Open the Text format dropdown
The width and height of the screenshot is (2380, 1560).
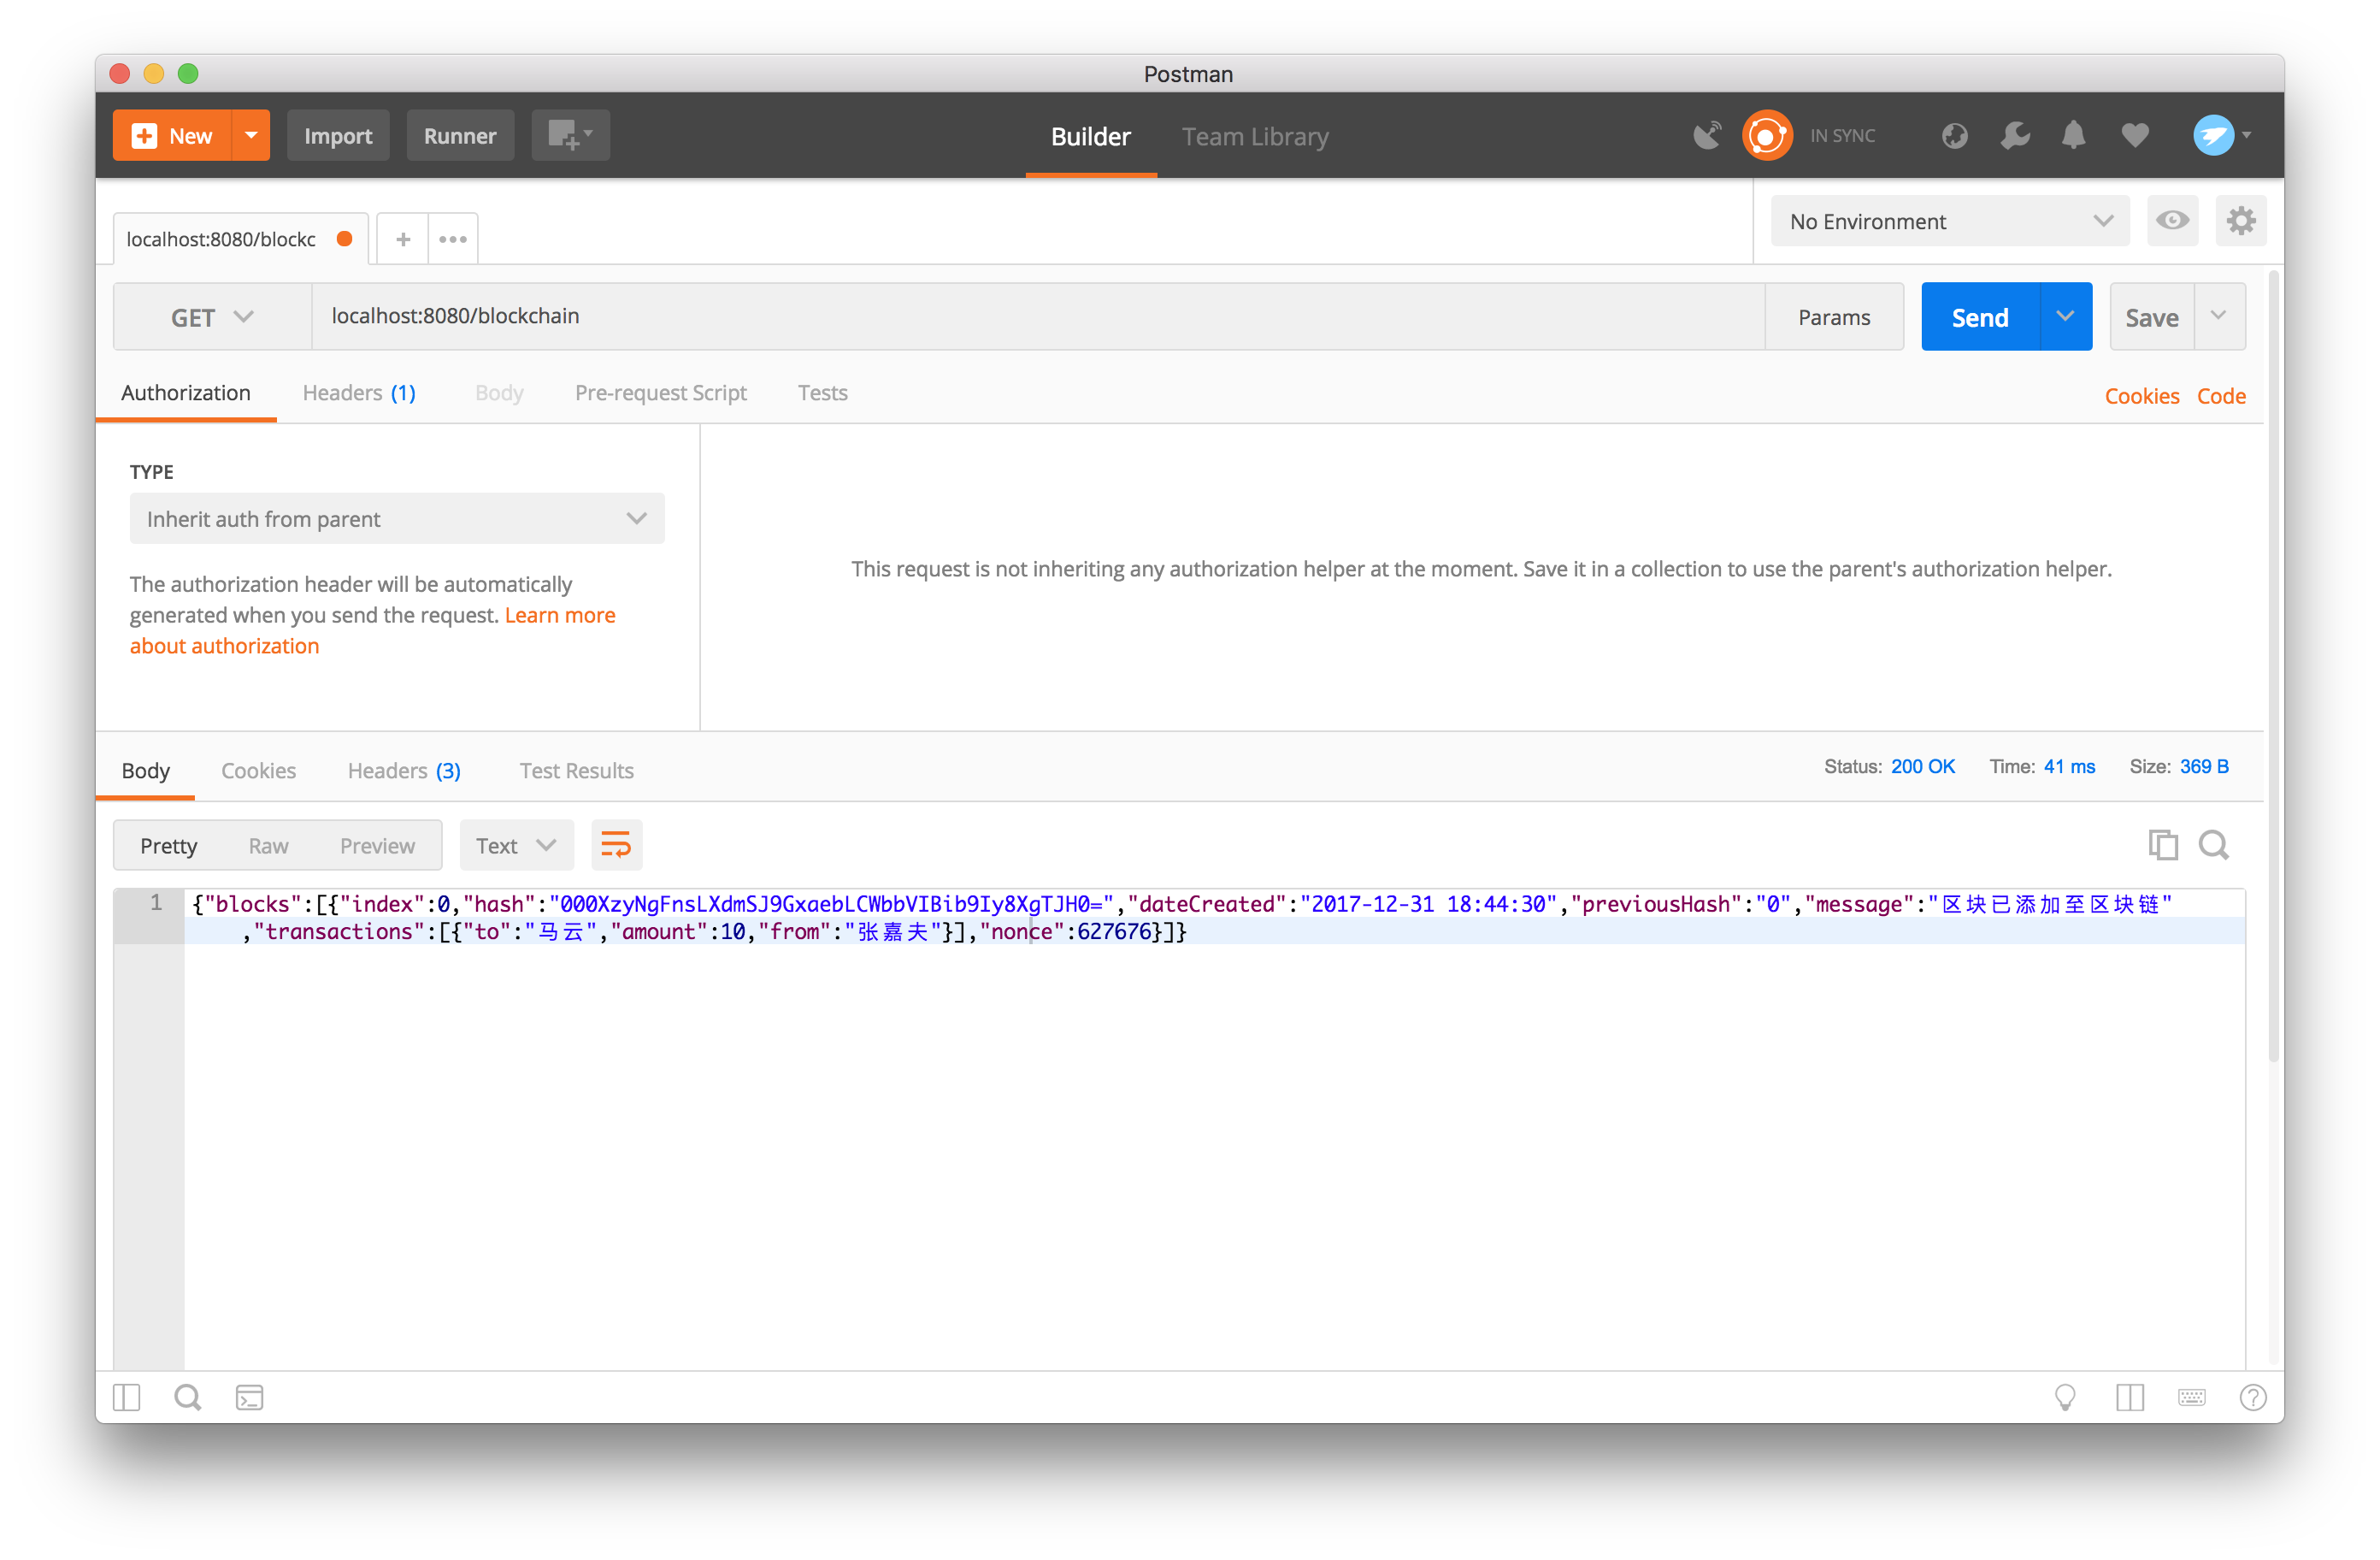516,846
